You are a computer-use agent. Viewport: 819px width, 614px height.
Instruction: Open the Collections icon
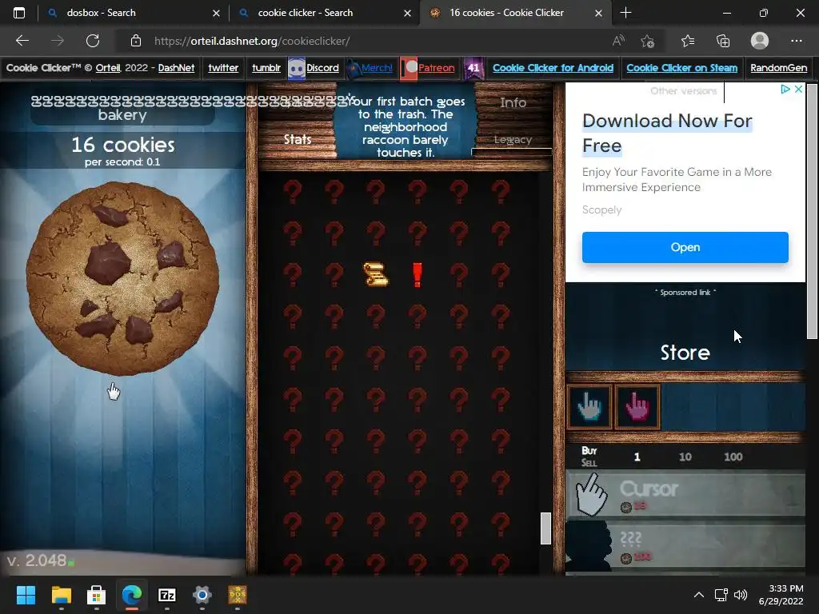tap(723, 41)
